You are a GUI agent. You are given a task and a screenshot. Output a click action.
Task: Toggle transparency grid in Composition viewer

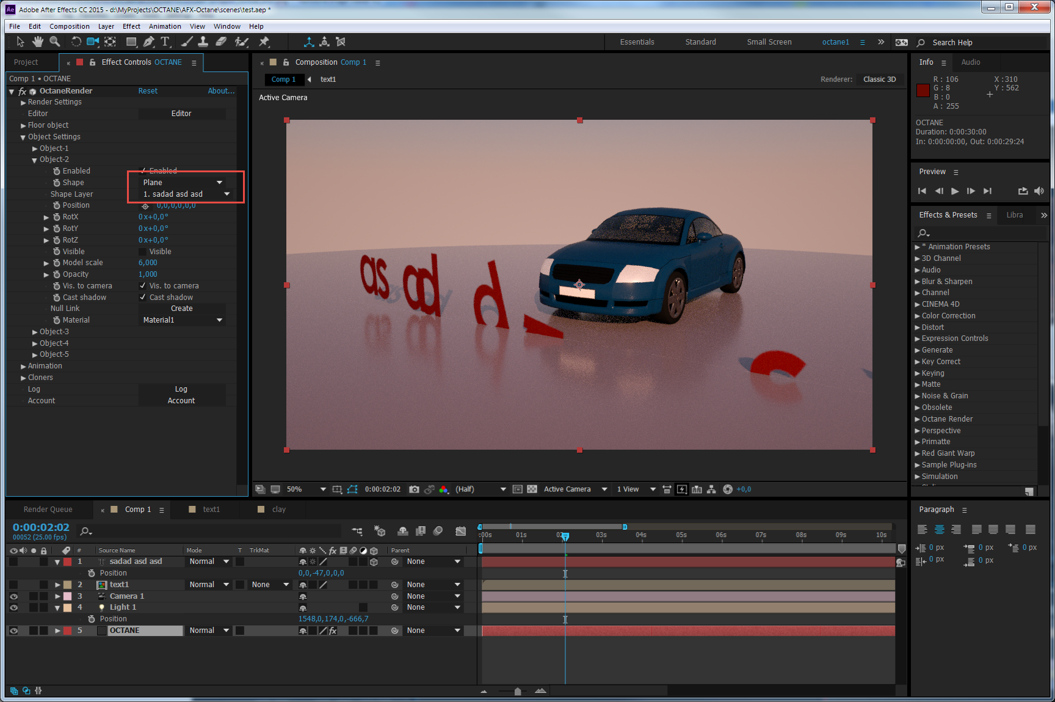click(x=532, y=489)
